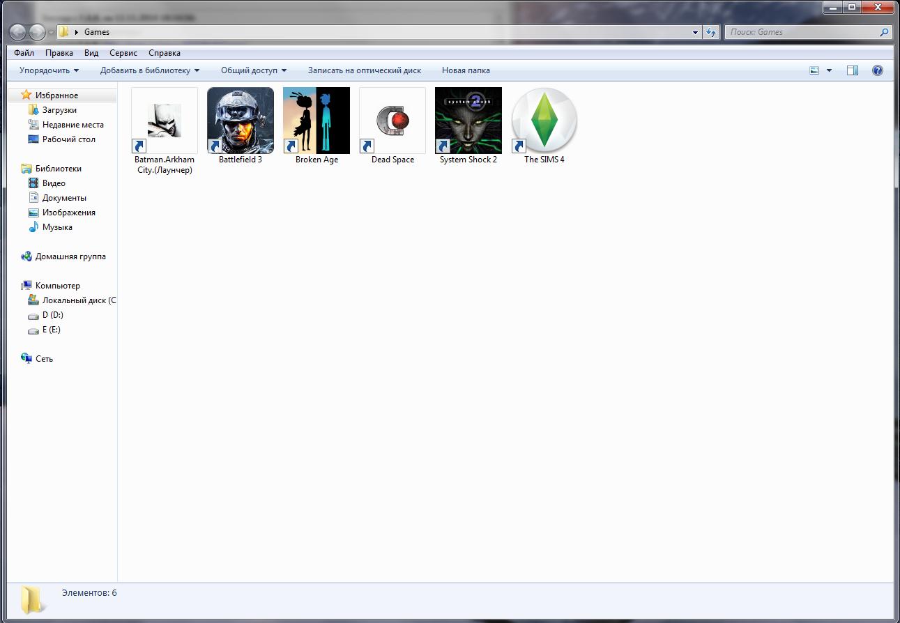This screenshot has height=623, width=900.
Task: Select the Broken Age shortcut icon
Action: [316, 120]
